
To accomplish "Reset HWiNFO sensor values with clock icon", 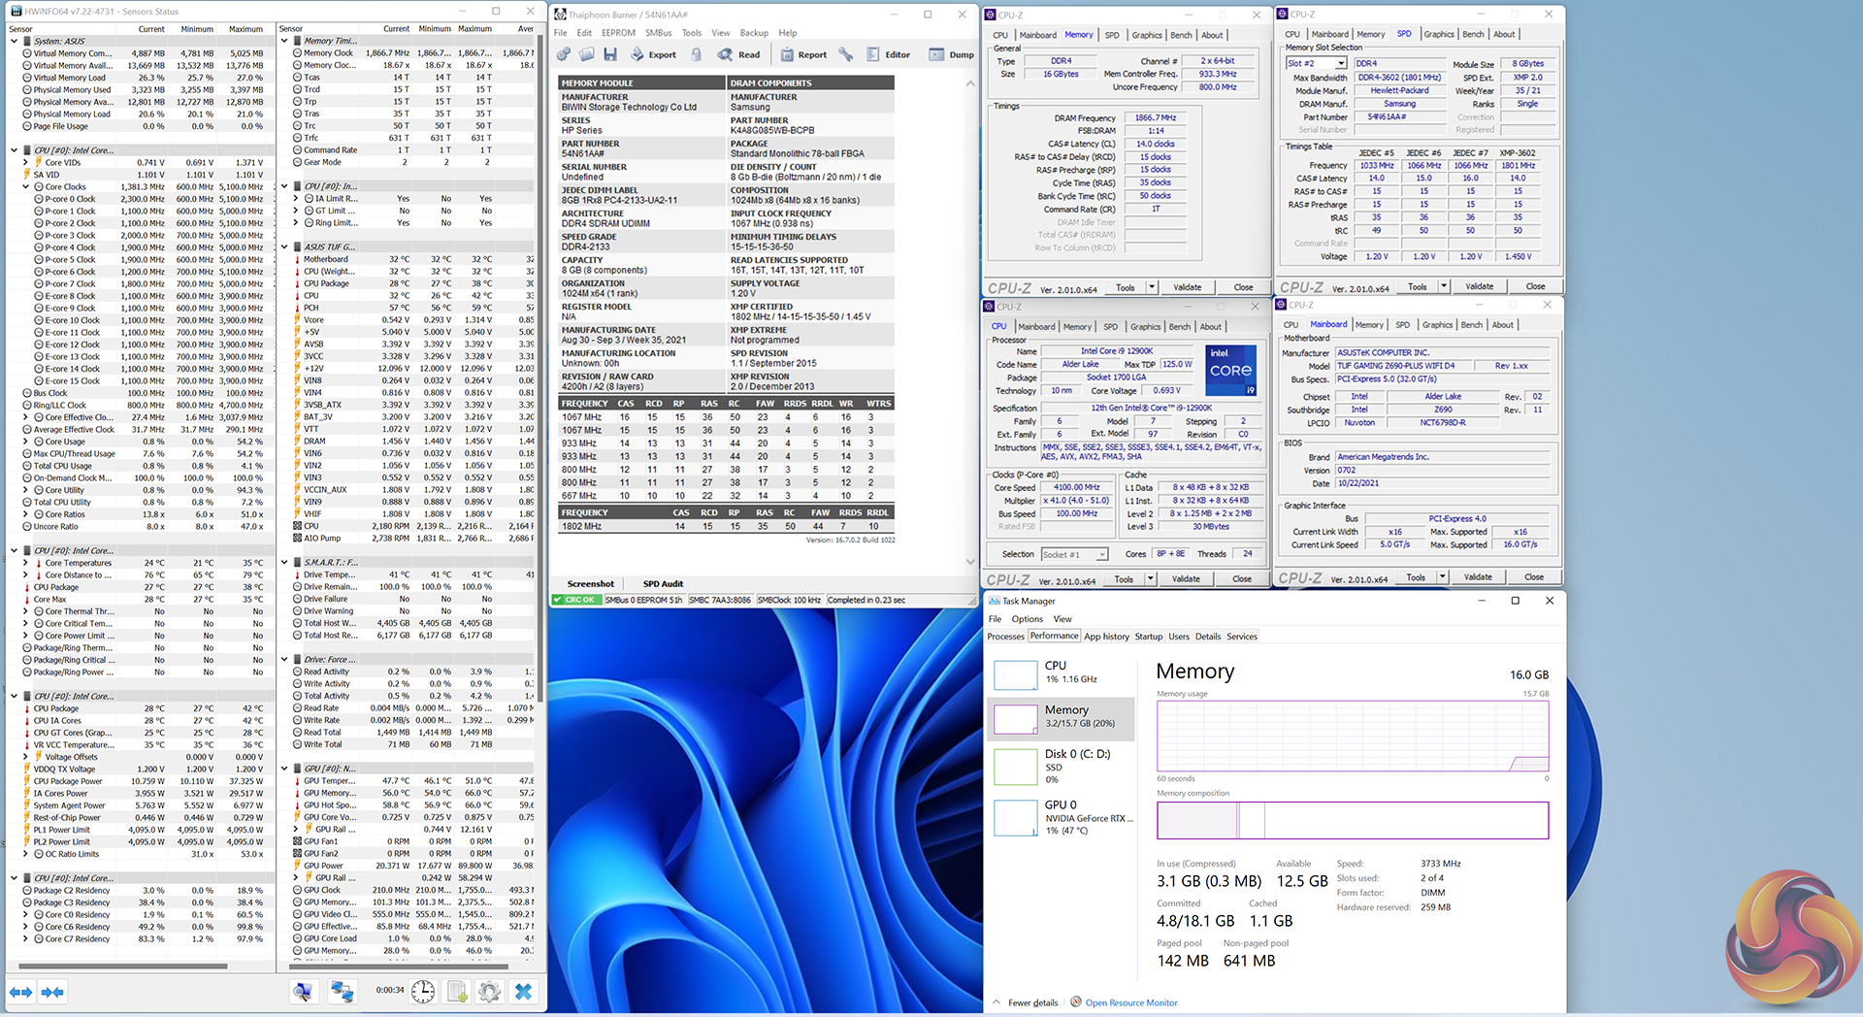I will (423, 991).
